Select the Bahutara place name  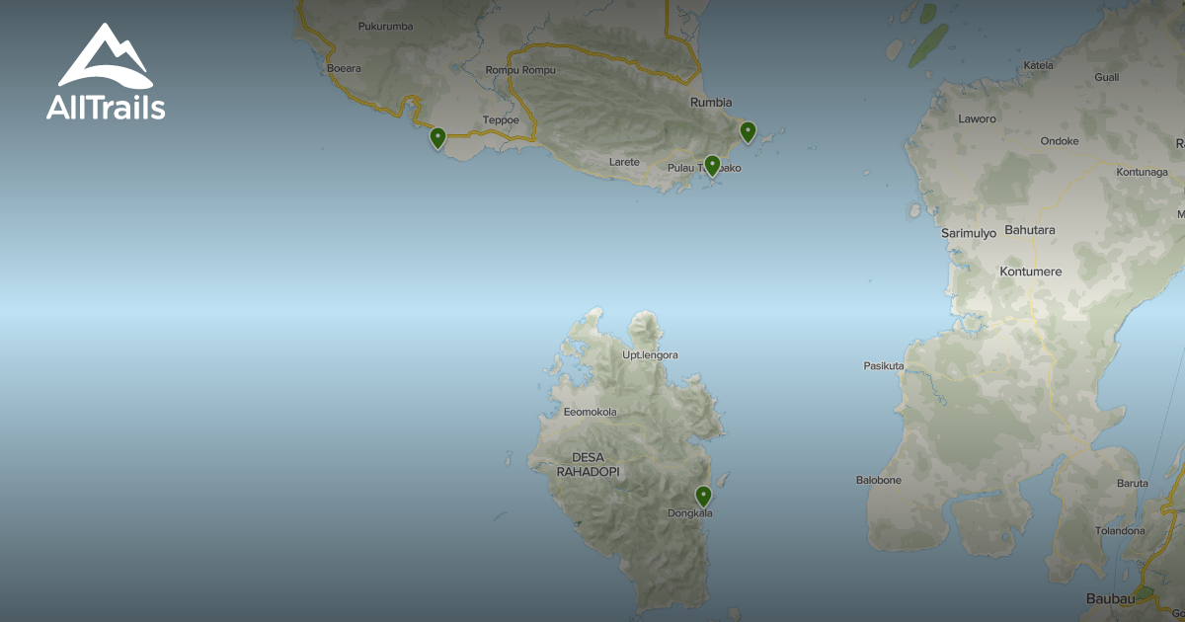(1029, 230)
